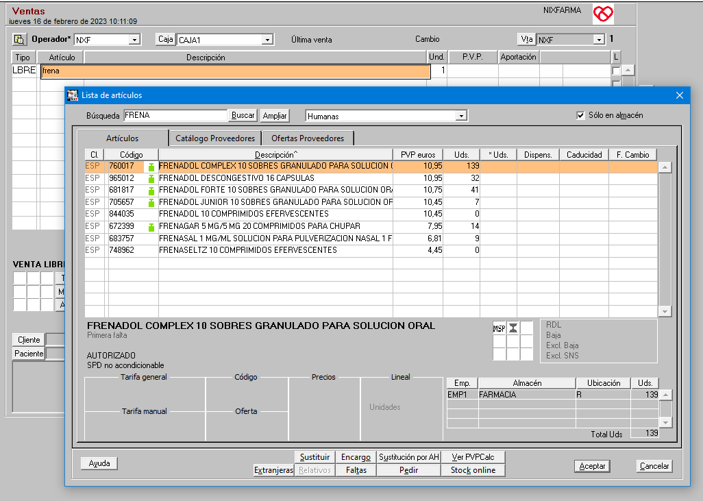Click the Faltas button

(356, 470)
